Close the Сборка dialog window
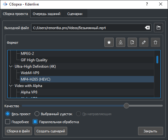Screen dimensions: 168x140 [x=161, y=4]
